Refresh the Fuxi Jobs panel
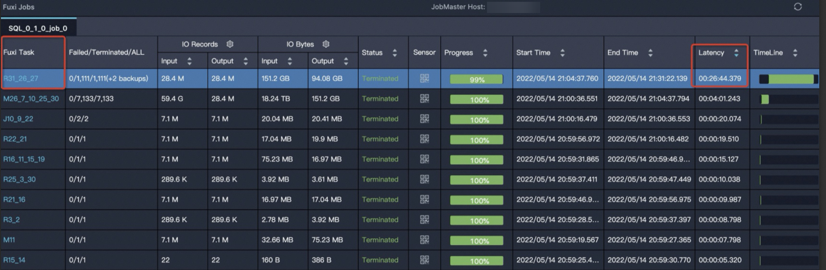The image size is (826, 270). click(x=798, y=7)
